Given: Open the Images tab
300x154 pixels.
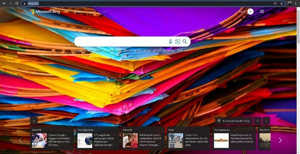Looking at the screenshot, I should pyautogui.click(x=78, y=12).
